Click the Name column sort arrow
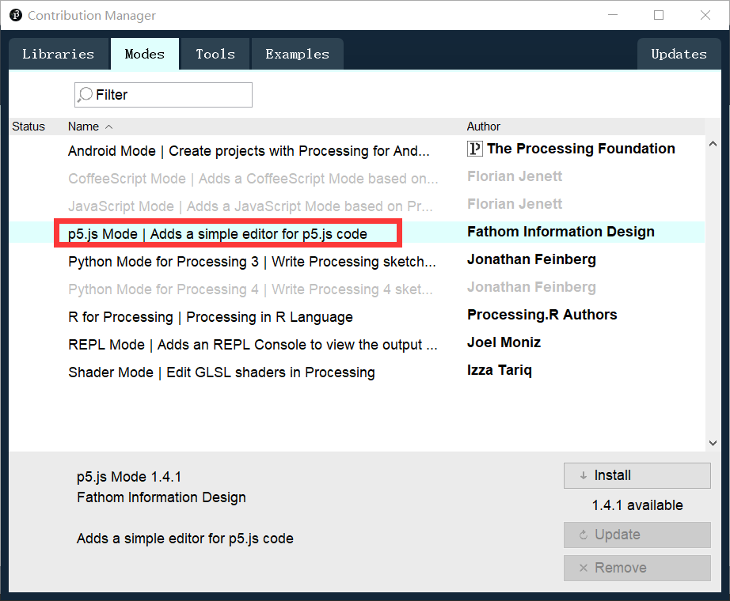Viewport: 730px width, 601px height. coord(109,127)
